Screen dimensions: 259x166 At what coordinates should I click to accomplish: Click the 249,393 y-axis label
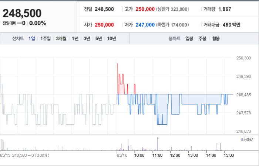pyautogui.click(x=243, y=76)
